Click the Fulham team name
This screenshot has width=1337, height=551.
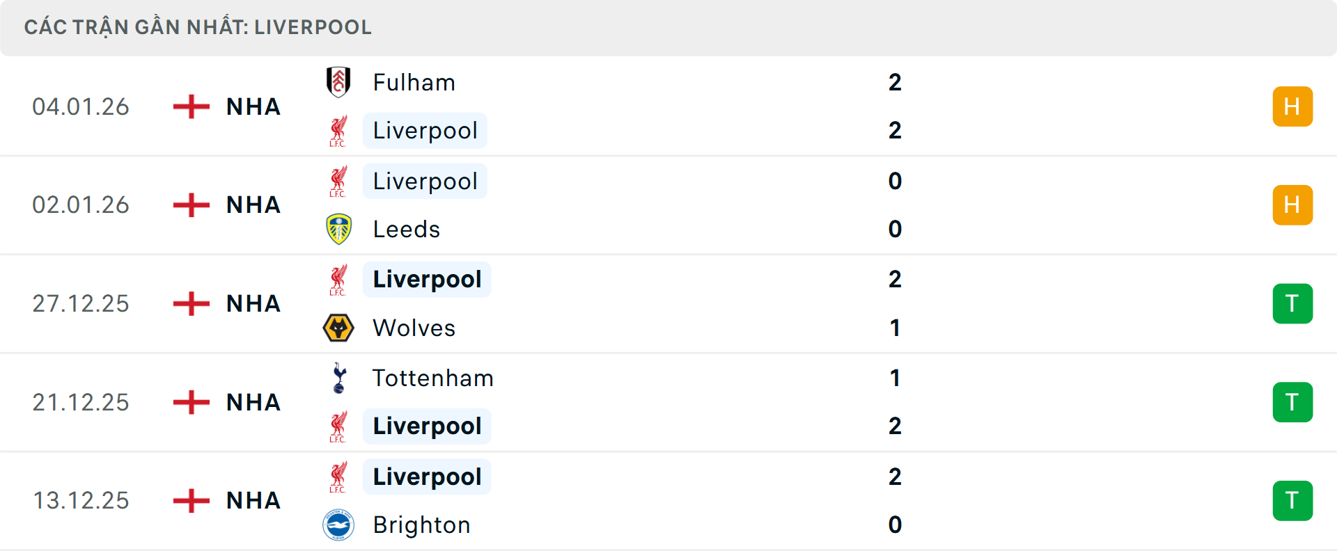pos(414,81)
